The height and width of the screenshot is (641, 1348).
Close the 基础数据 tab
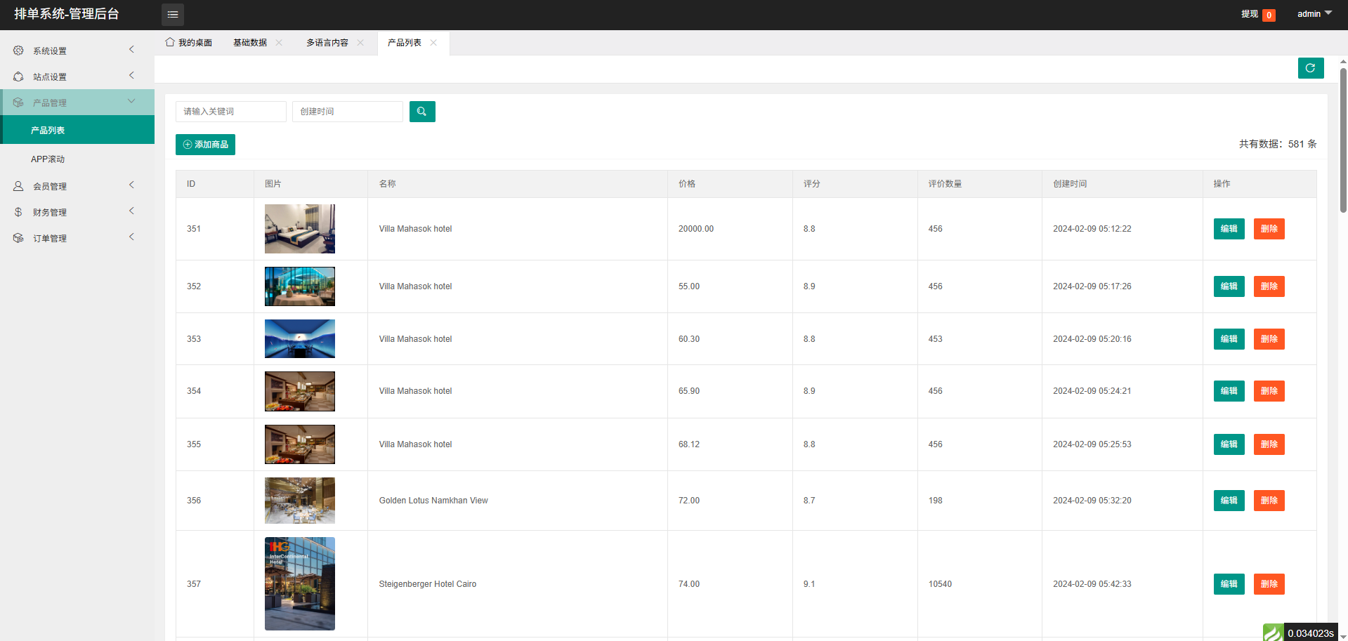[279, 43]
